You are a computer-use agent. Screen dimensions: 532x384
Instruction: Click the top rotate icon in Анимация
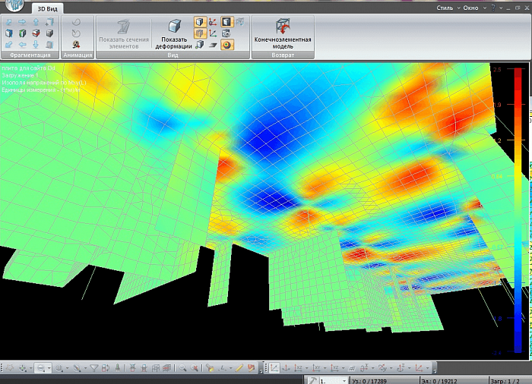pyautogui.click(x=76, y=22)
